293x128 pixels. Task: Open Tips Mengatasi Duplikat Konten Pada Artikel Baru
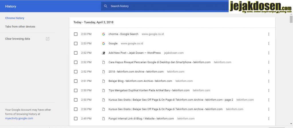149,90
